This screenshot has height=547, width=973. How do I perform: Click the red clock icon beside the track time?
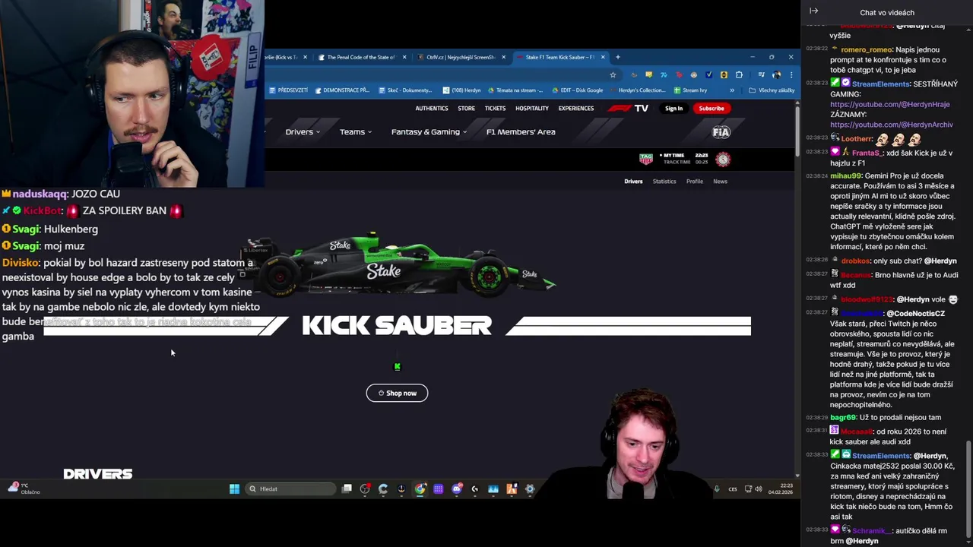[723, 159]
